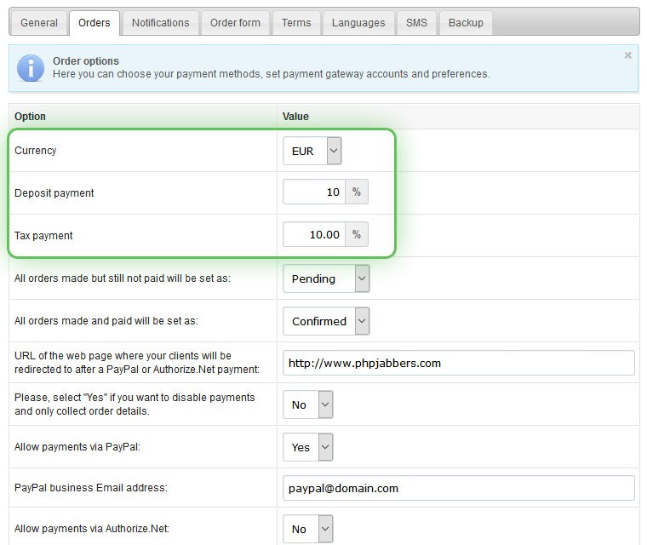The image size is (647, 545).
Task: Click the Tax payment label
Action: pyautogui.click(x=43, y=236)
